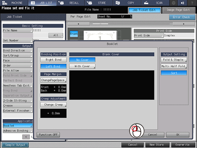Select the STORE icon in top bar
The image size is (197, 148).
click(90, 3)
